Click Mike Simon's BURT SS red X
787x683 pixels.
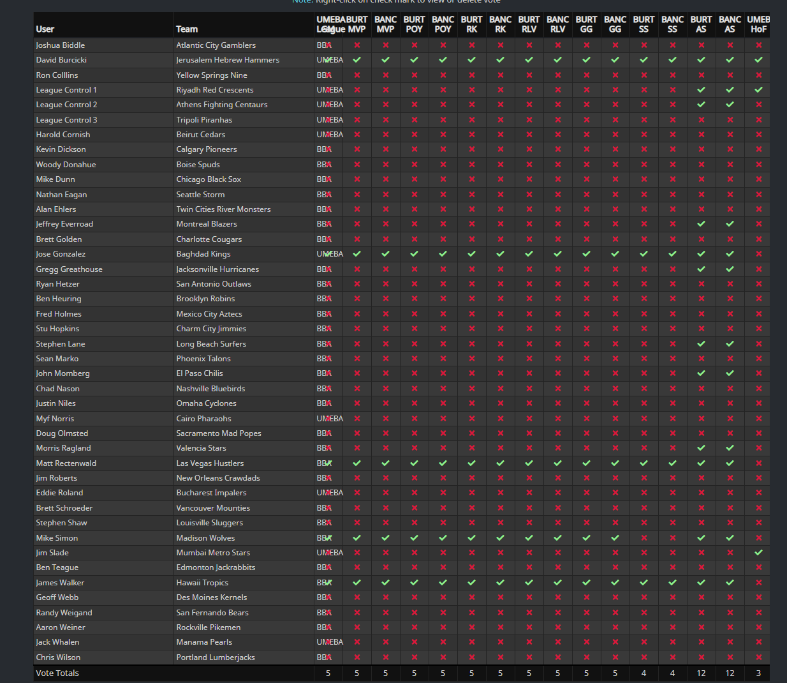[644, 538]
